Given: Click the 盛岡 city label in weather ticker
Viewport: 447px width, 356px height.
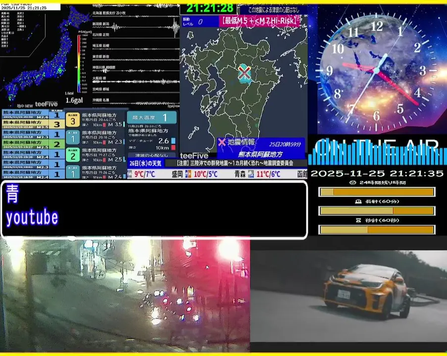Looking at the screenshot, I should (177, 174).
